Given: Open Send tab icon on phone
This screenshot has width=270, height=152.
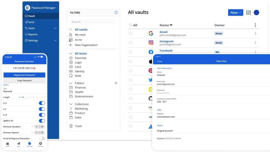Looking at the screenshot, I should coord(19,144).
